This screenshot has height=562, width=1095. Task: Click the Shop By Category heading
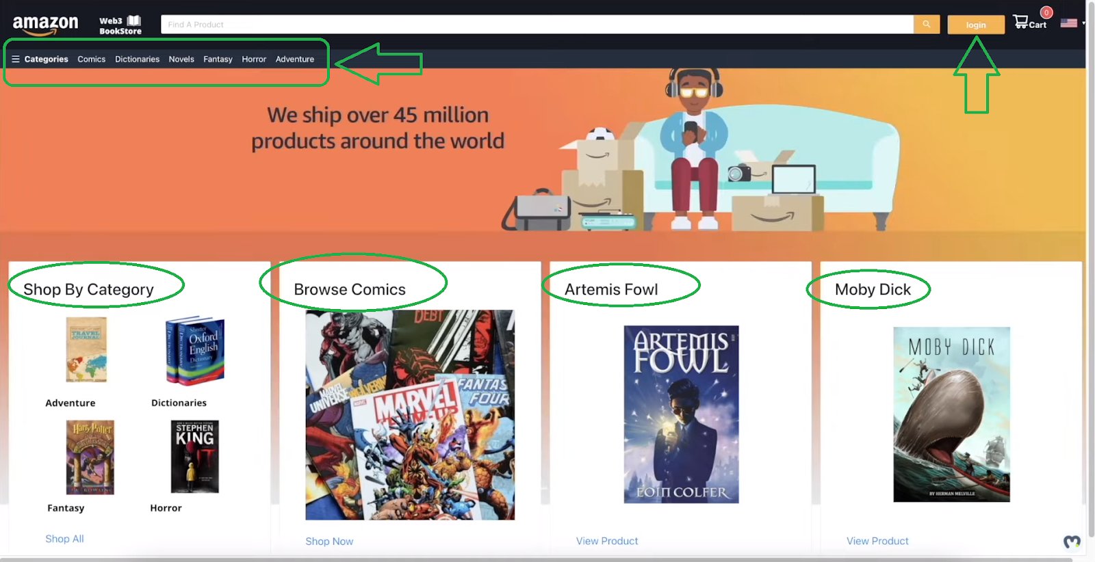[88, 290]
